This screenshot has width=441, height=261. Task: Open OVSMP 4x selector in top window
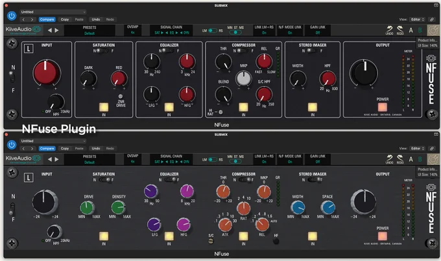(x=132, y=30)
